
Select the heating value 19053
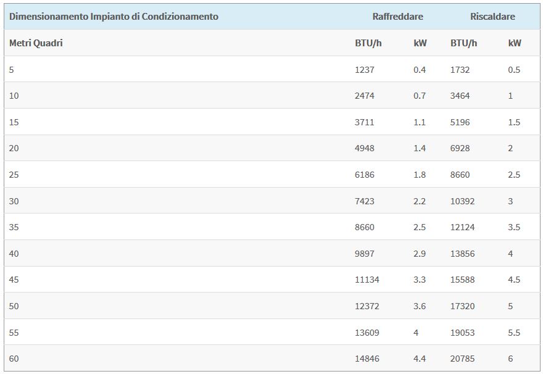point(462,333)
